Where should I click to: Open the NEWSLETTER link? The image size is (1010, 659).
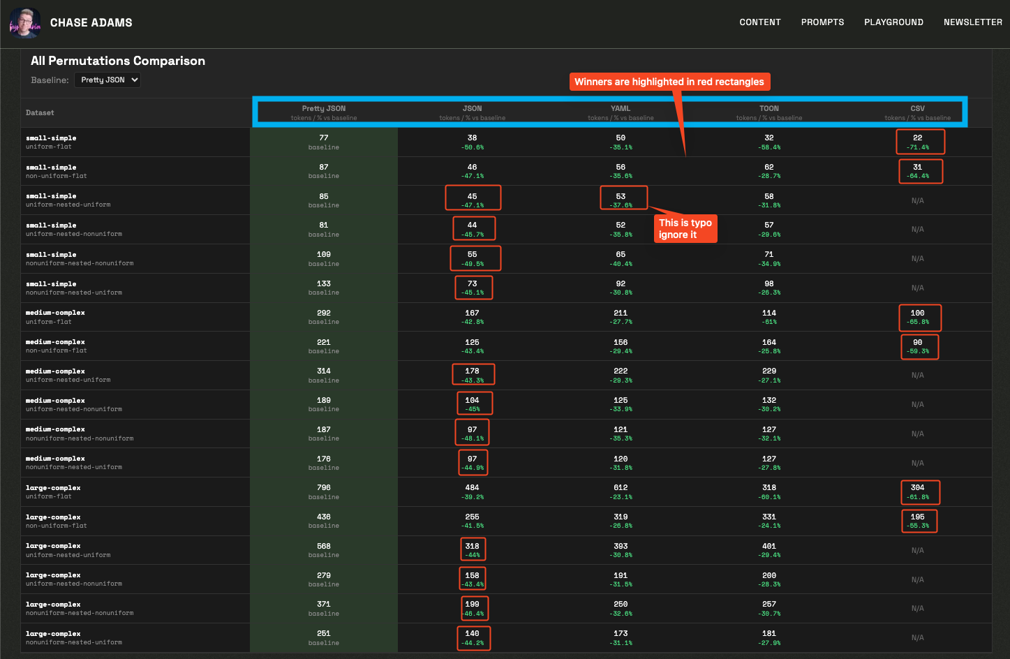pyautogui.click(x=972, y=22)
